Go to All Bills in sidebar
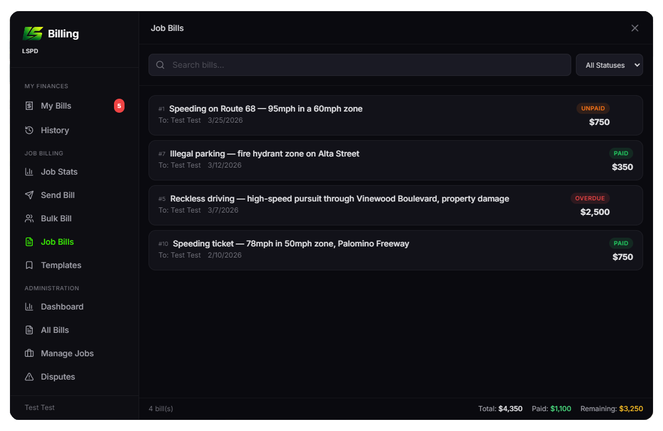This screenshot has height=431, width=663. click(55, 330)
